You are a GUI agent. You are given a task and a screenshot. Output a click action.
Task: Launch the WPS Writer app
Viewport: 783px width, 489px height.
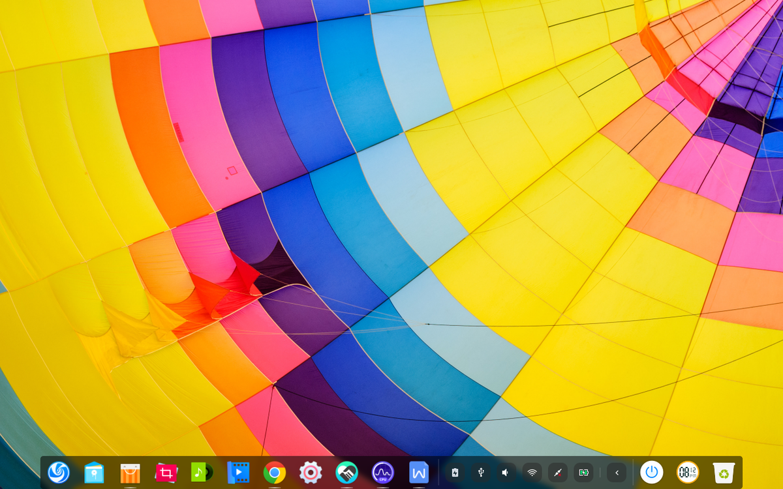pos(418,472)
